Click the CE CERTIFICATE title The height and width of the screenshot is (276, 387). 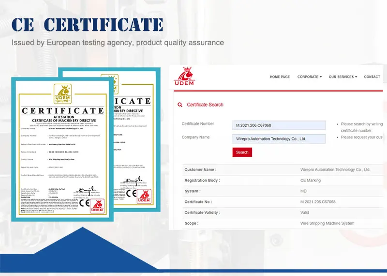click(x=88, y=25)
